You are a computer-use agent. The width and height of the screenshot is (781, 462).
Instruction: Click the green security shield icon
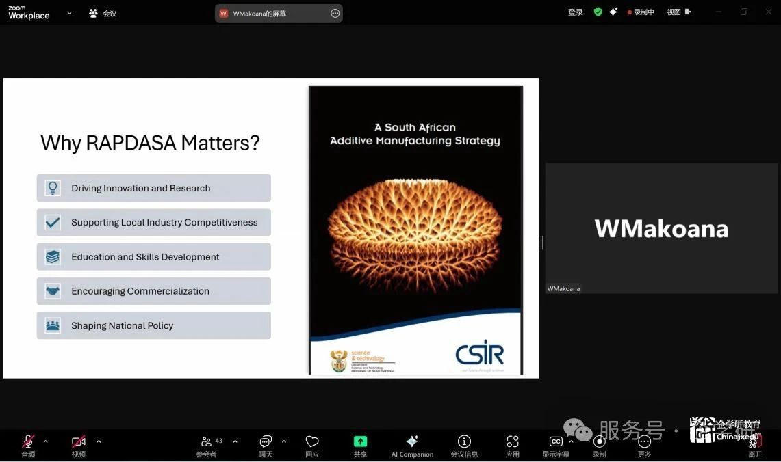598,12
